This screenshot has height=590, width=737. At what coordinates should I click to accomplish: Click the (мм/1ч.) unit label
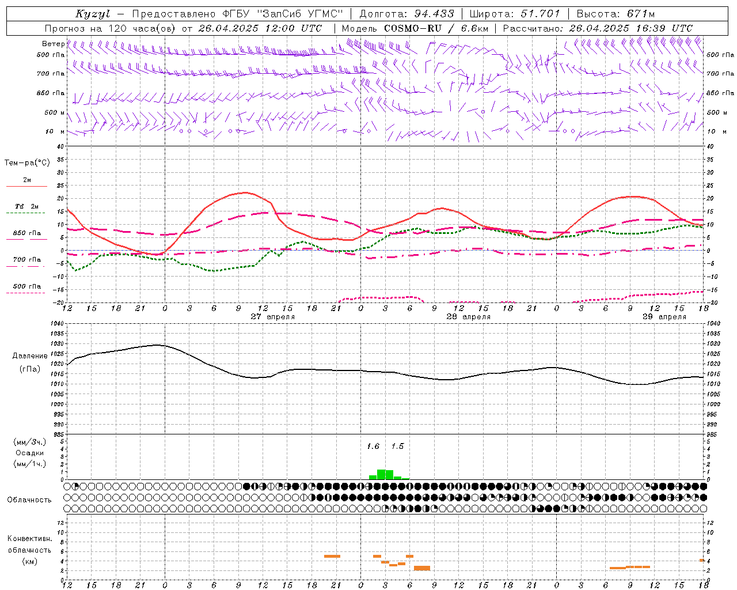(x=29, y=464)
